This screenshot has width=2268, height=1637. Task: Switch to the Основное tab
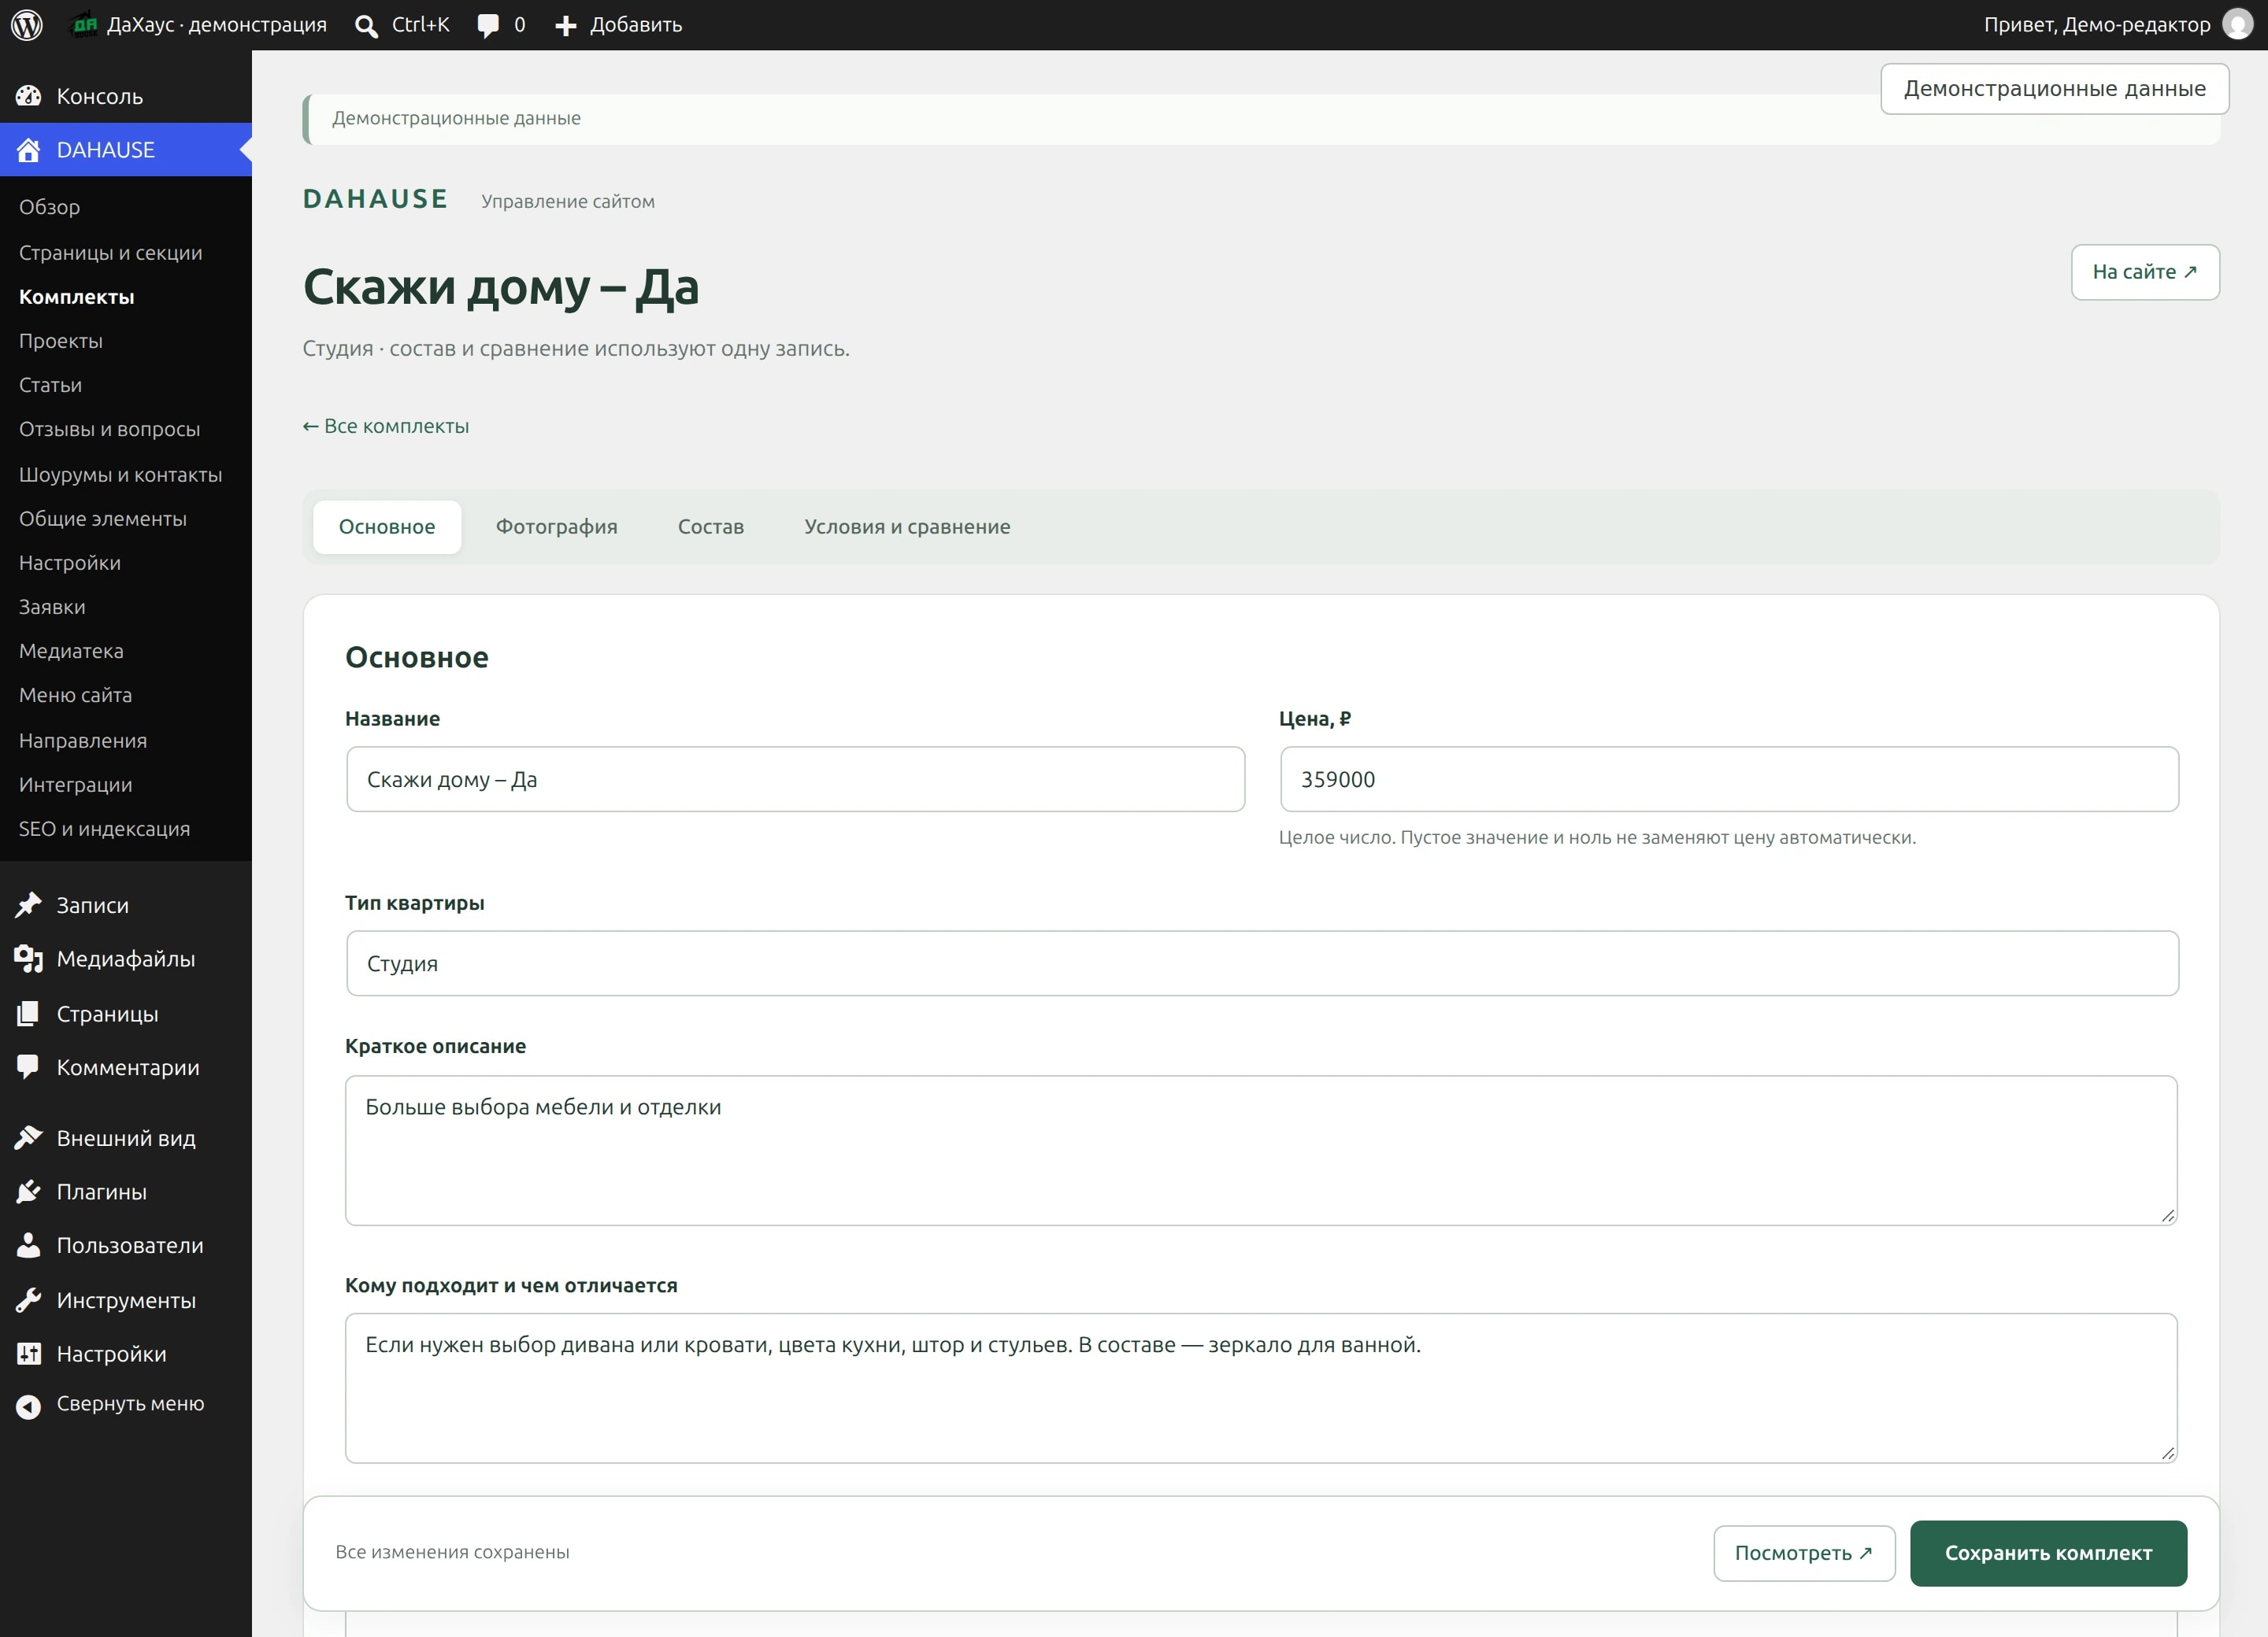pos(387,527)
